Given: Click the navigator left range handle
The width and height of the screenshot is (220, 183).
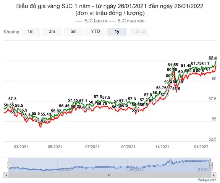Looking at the screenshot, I should [8, 165].
